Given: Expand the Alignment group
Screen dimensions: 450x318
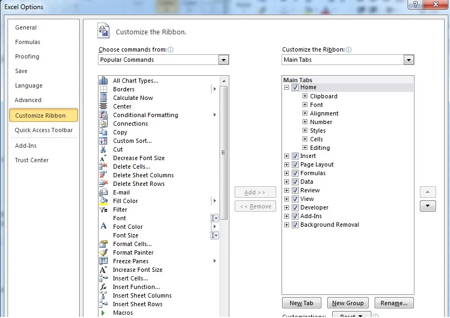Looking at the screenshot, I should 305,113.
